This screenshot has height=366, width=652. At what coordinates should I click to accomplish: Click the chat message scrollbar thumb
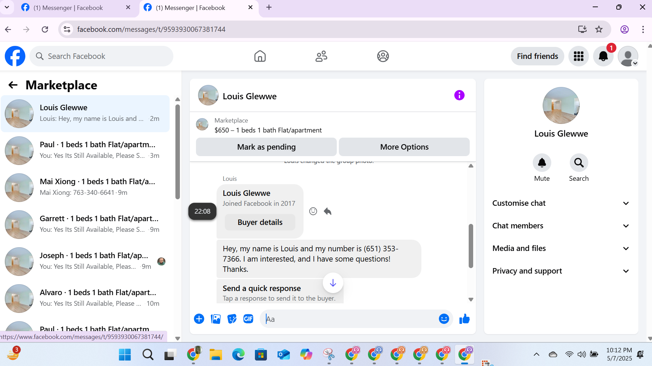(471, 245)
